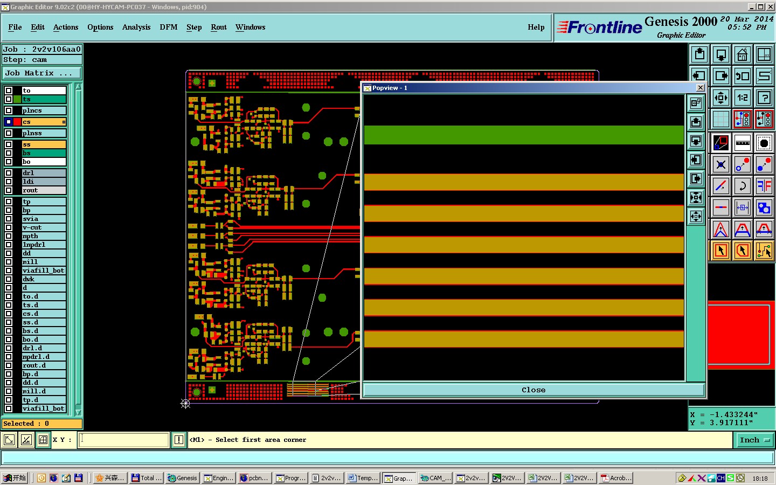Click the Home view icon

pyautogui.click(x=743, y=54)
